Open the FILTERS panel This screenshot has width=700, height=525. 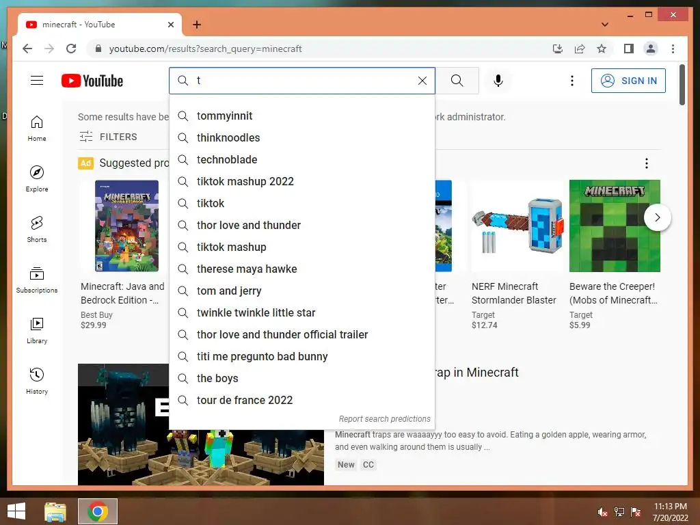click(x=109, y=137)
